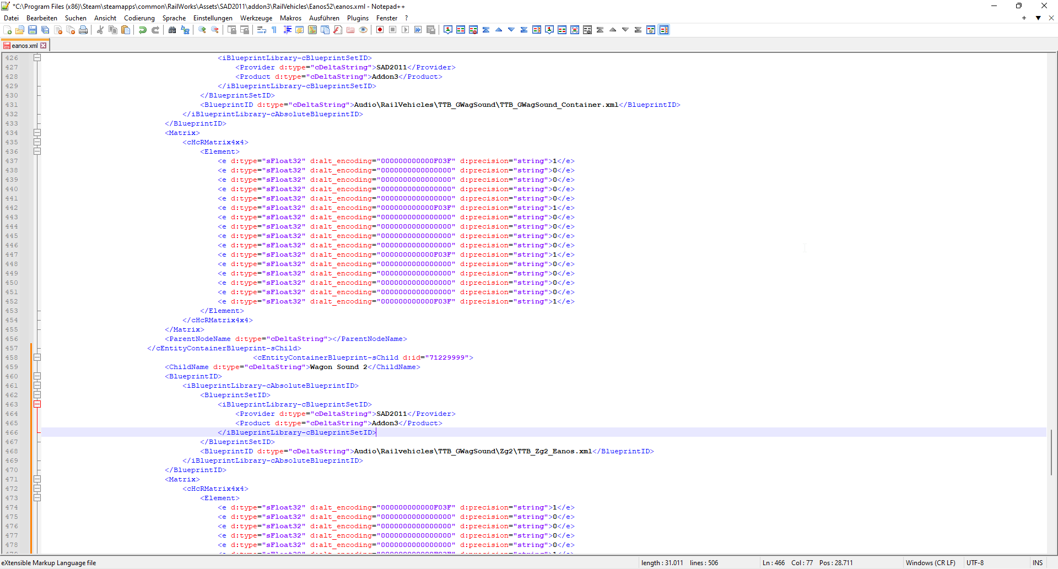Click the Cut scissors icon
1058x569 pixels.
(100, 30)
